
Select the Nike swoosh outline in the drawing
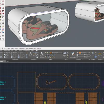[51, 82]
